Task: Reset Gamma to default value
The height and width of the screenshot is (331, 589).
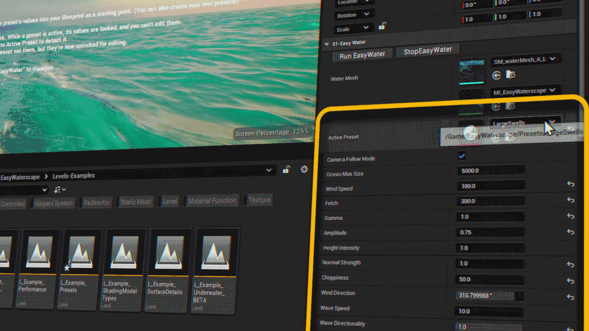Action: (571, 216)
